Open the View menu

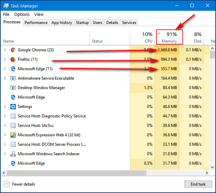tap(39, 14)
